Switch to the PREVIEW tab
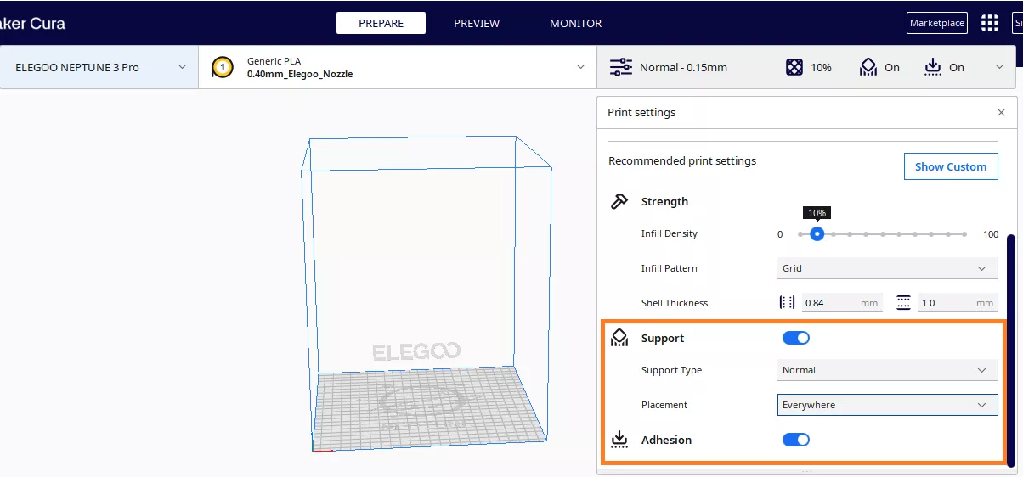This screenshot has width=1023, height=477. click(x=477, y=23)
